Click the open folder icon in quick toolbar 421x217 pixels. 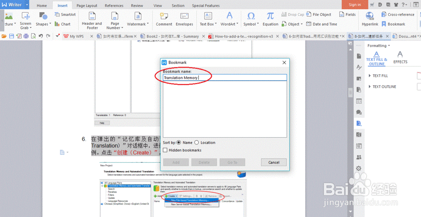4,36
